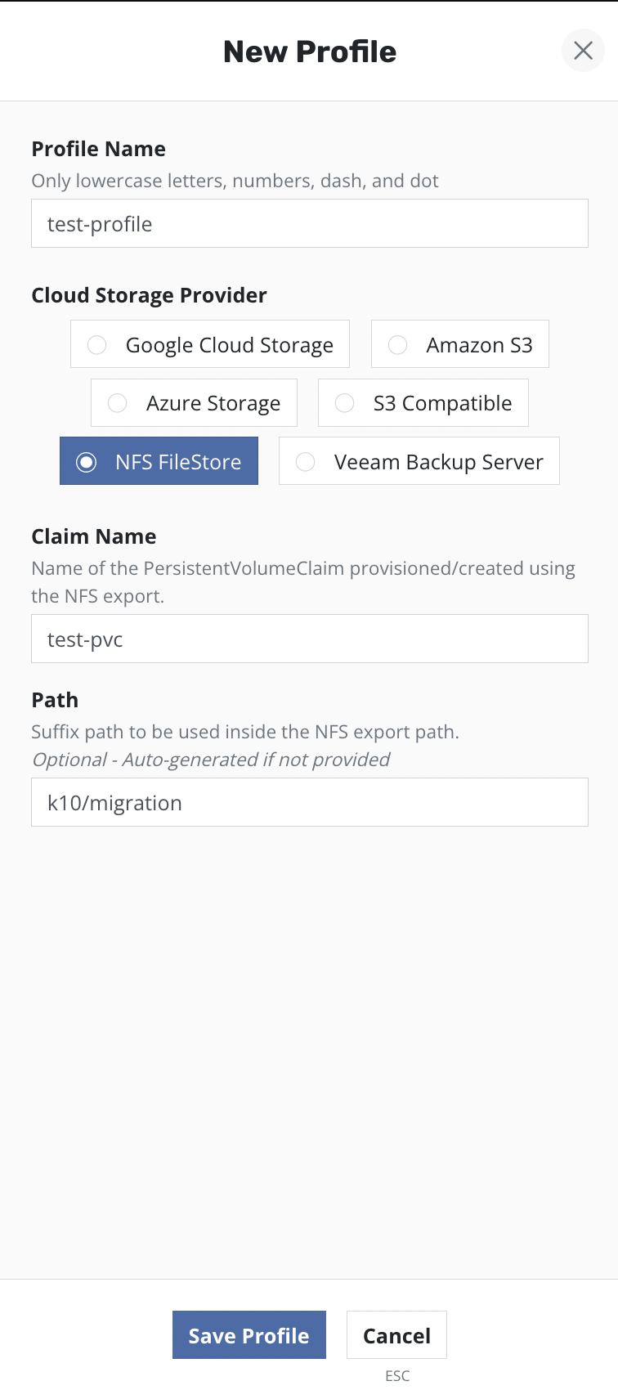The width and height of the screenshot is (618, 1390).
Task: Click the Claim Name label
Action: pos(93,536)
